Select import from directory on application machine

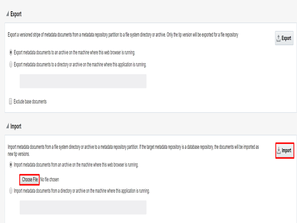pyautogui.click(x=11, y=191)
